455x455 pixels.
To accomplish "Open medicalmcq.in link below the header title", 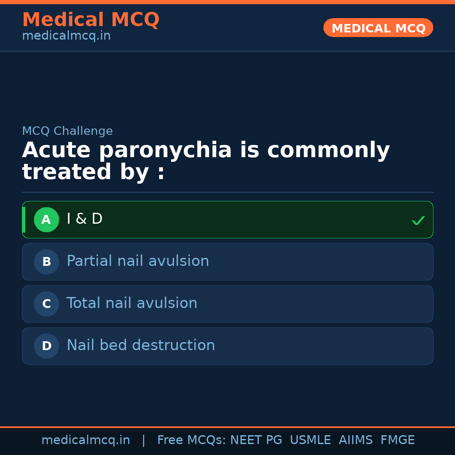I will (66, 36).
